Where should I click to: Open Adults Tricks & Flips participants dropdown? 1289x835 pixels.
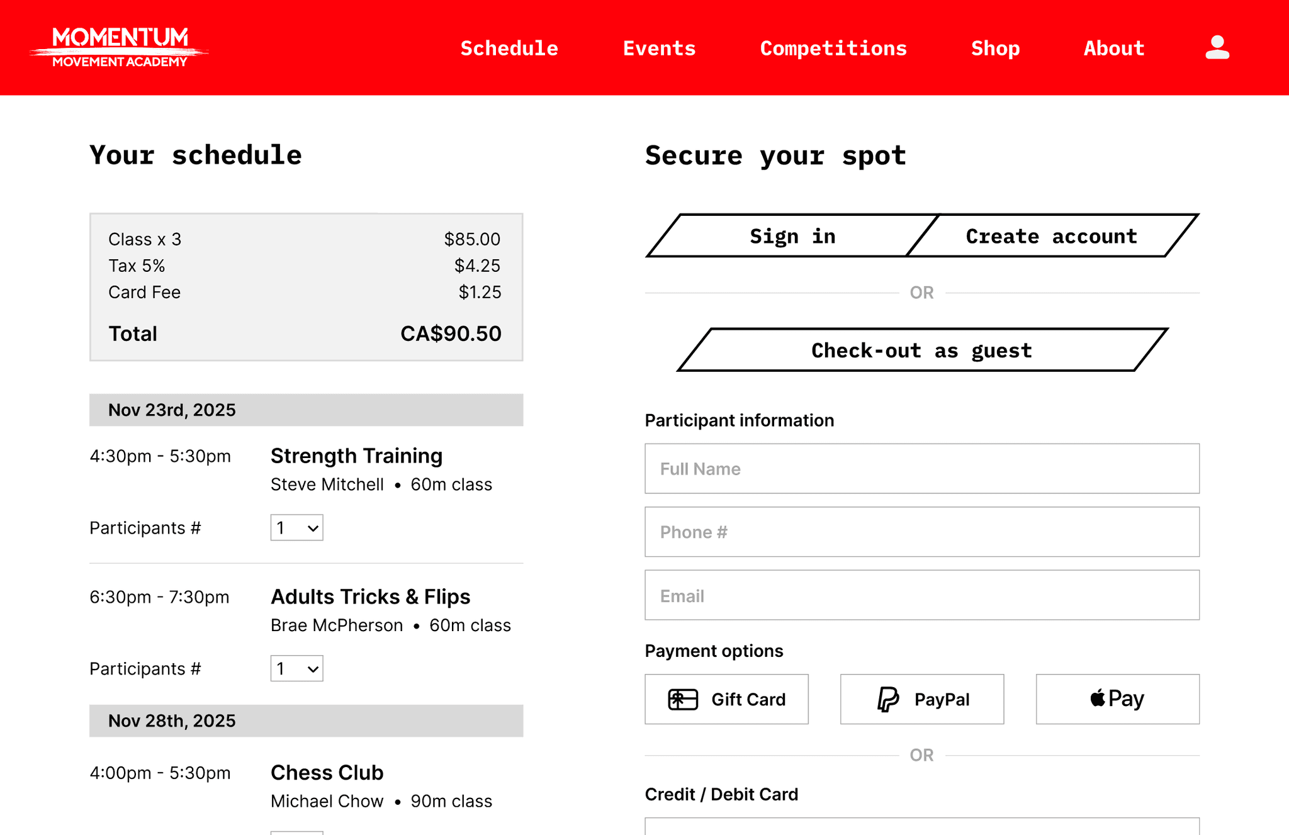click(296, 669)
